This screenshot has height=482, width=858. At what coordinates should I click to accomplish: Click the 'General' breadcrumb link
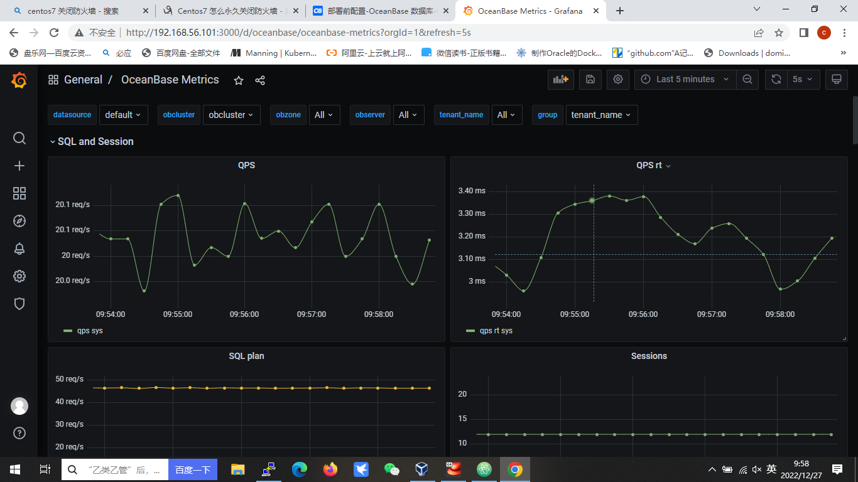tap(83, 80)
